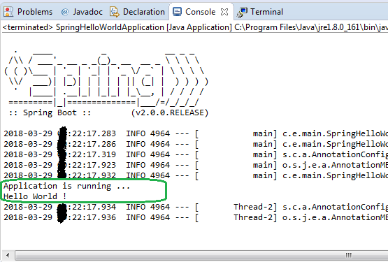Click the Problems tab icon
388x262 pixels.
[x=8, y=12]
